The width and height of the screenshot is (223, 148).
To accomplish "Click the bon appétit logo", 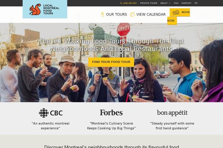I will click(x=172, y=113).
